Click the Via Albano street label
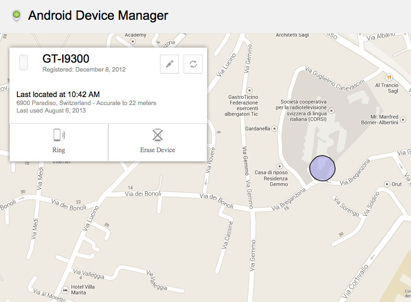The image size is (411, 302). 380,36
